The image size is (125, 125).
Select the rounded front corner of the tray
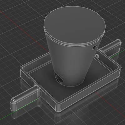point(58,107)
